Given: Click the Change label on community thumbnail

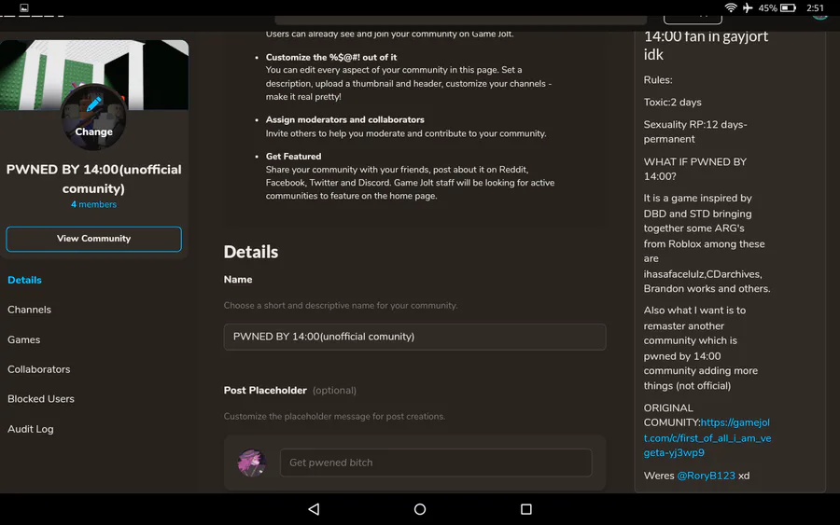Looking at the screenshot, I should click(93, 131).
